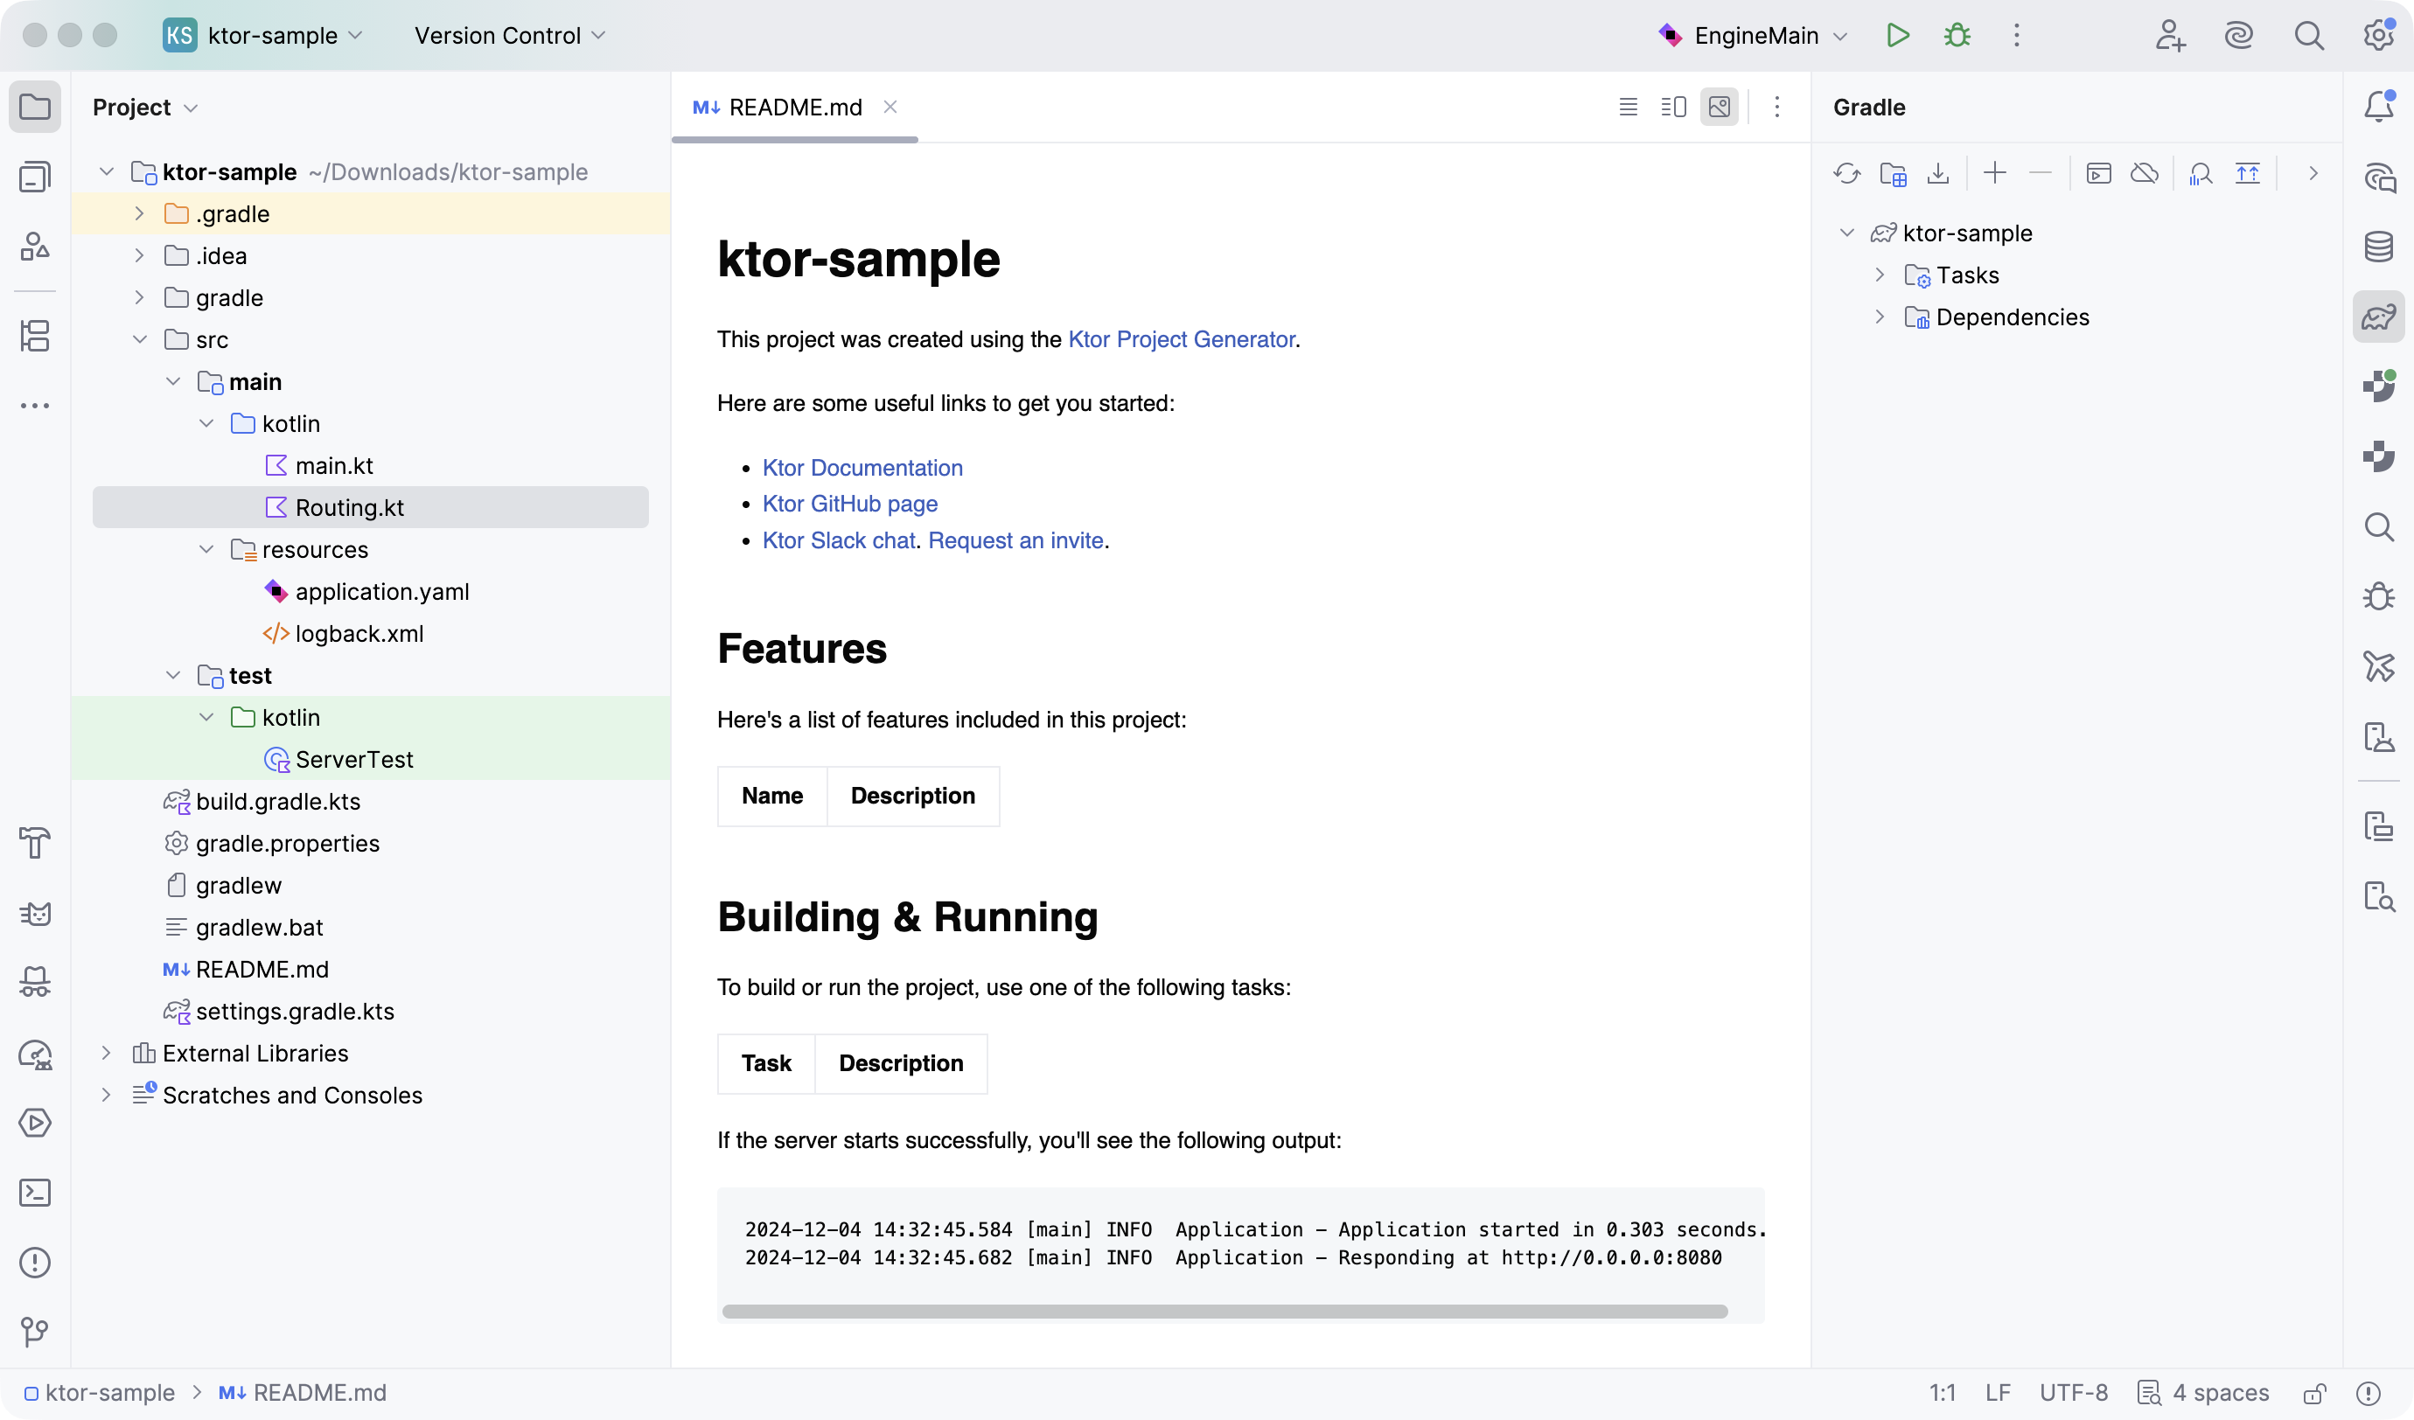The image size is (2414, 1420).
Task: Click the UTF-8 encoding indicator
Action: [2073, 1393]
